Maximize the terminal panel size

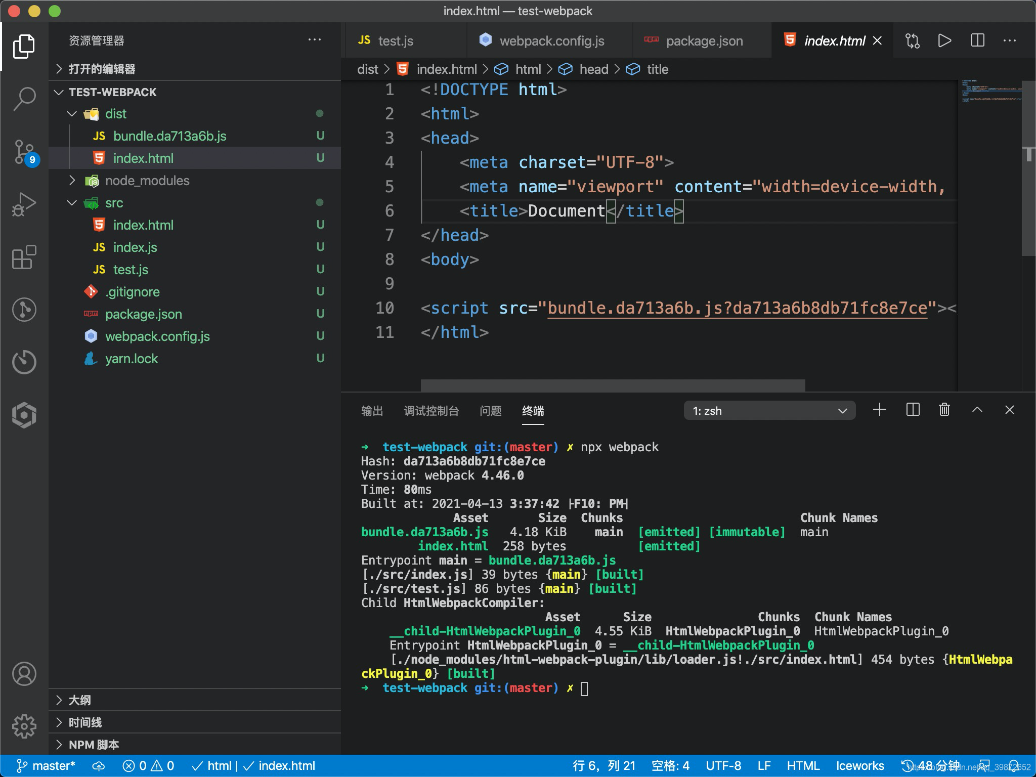[x=977, y=410]
